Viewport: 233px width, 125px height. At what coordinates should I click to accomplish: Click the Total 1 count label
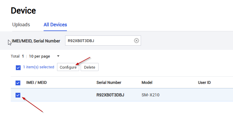[x=17, y=56]
